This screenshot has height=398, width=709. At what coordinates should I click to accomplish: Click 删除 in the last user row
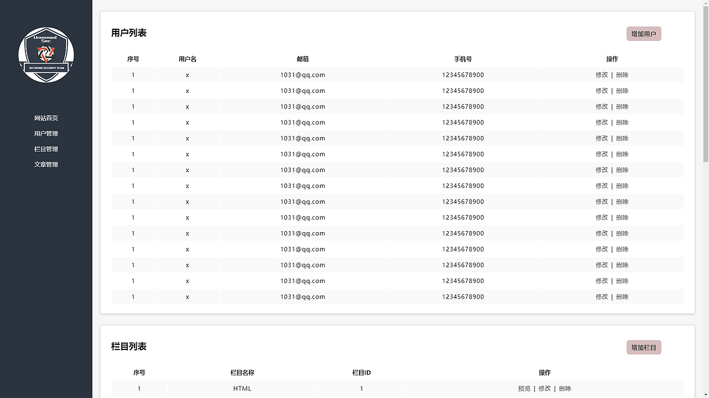(x=622, y=297)
